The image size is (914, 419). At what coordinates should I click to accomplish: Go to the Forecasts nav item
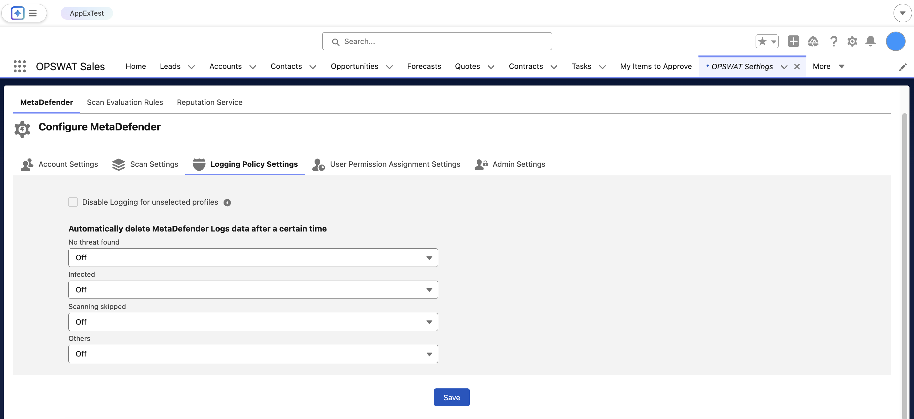pos(424,66)
